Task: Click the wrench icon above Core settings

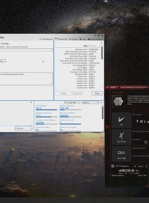Action: 101,43
